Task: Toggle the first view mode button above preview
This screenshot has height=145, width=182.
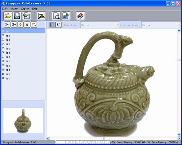Action: [x=52, y=25]
